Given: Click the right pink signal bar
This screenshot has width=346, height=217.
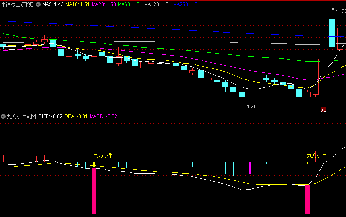Looking at the screenshot, I should click(307, 200).
